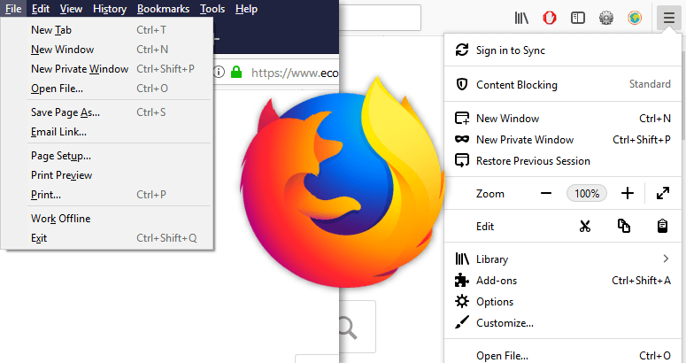Click Sign in to Sync

(x=510, y=50)
